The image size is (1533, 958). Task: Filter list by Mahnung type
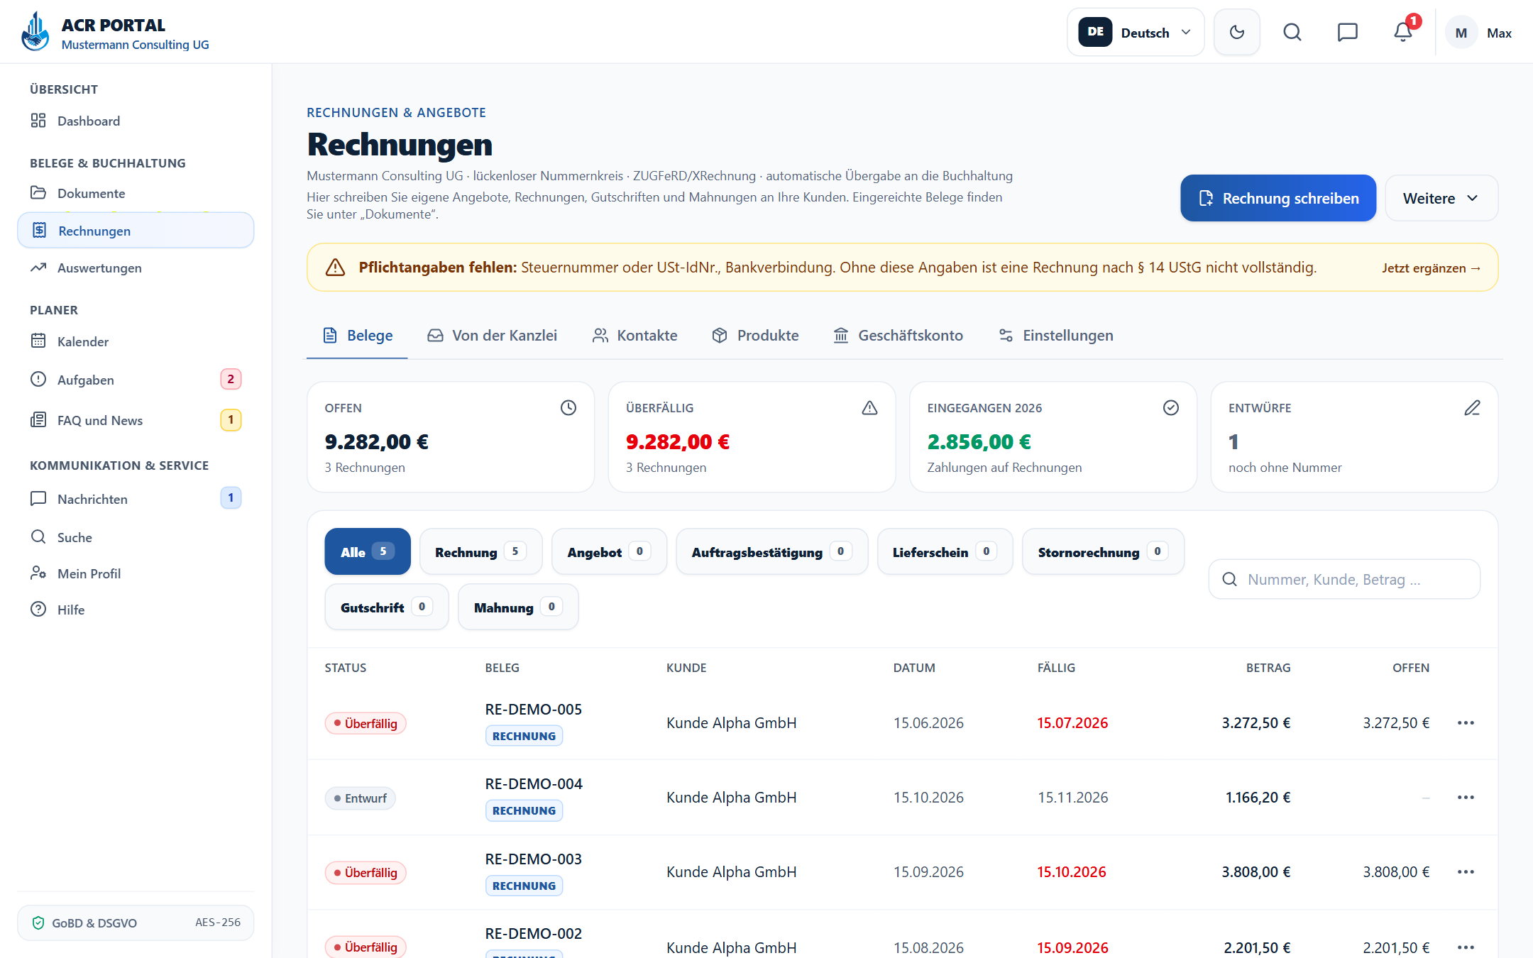tap(518, 607)
